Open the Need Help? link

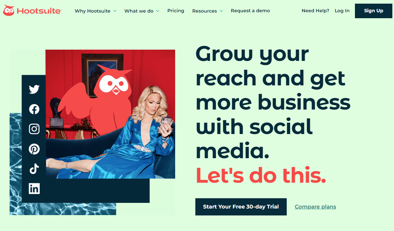315,11
